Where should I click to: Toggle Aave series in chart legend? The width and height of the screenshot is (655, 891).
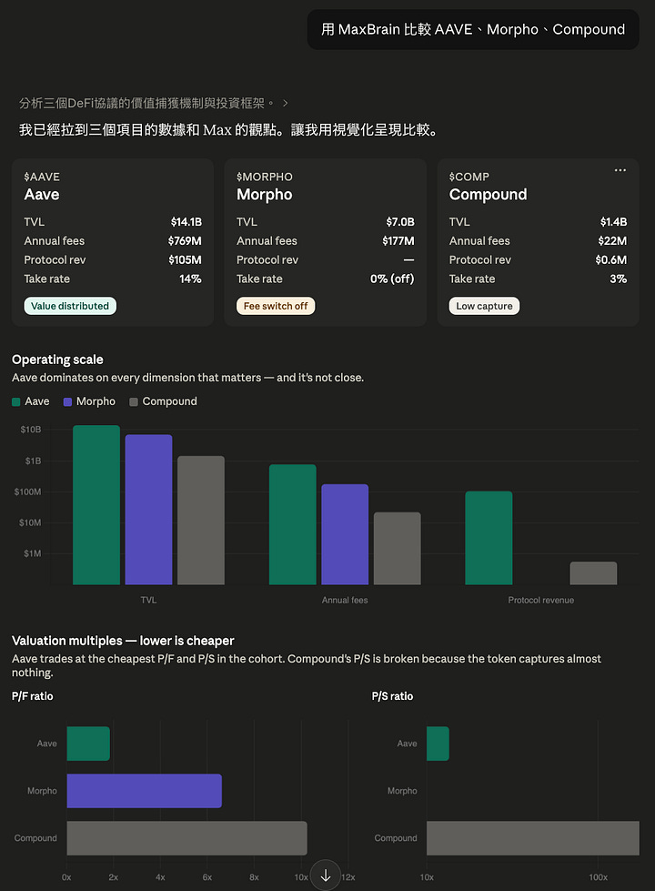click(31, 401)
